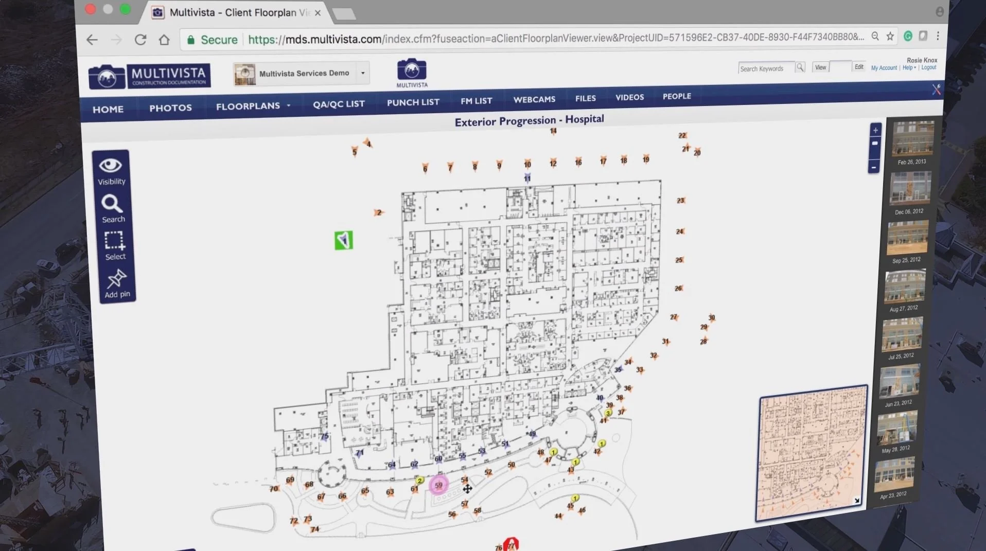Bookmark this page with the star
The image size is (986, 551).
pos(890,36)
